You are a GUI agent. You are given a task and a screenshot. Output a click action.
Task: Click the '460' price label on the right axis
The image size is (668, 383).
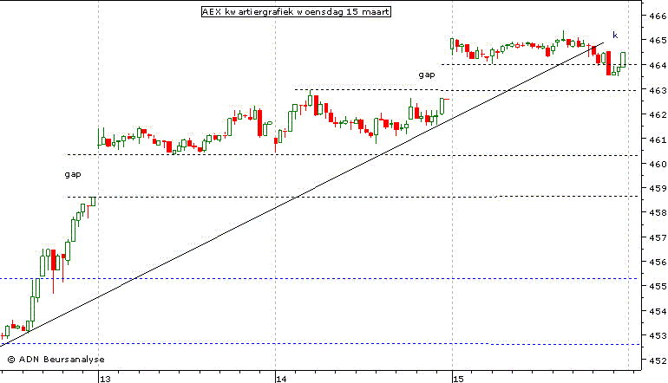click(x=658, y=164)
